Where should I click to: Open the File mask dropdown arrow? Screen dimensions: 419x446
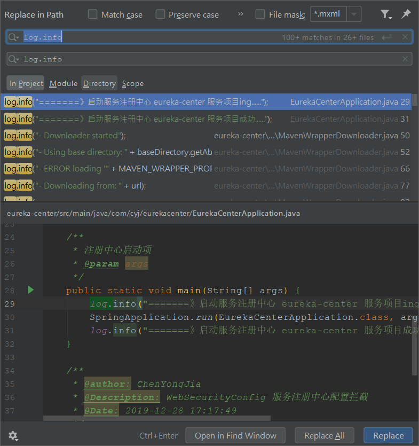(x=354, y=14)
